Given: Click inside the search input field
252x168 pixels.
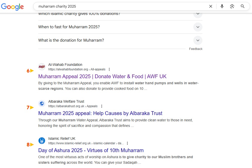Looking at the screenshot, I should pos(121,6).
